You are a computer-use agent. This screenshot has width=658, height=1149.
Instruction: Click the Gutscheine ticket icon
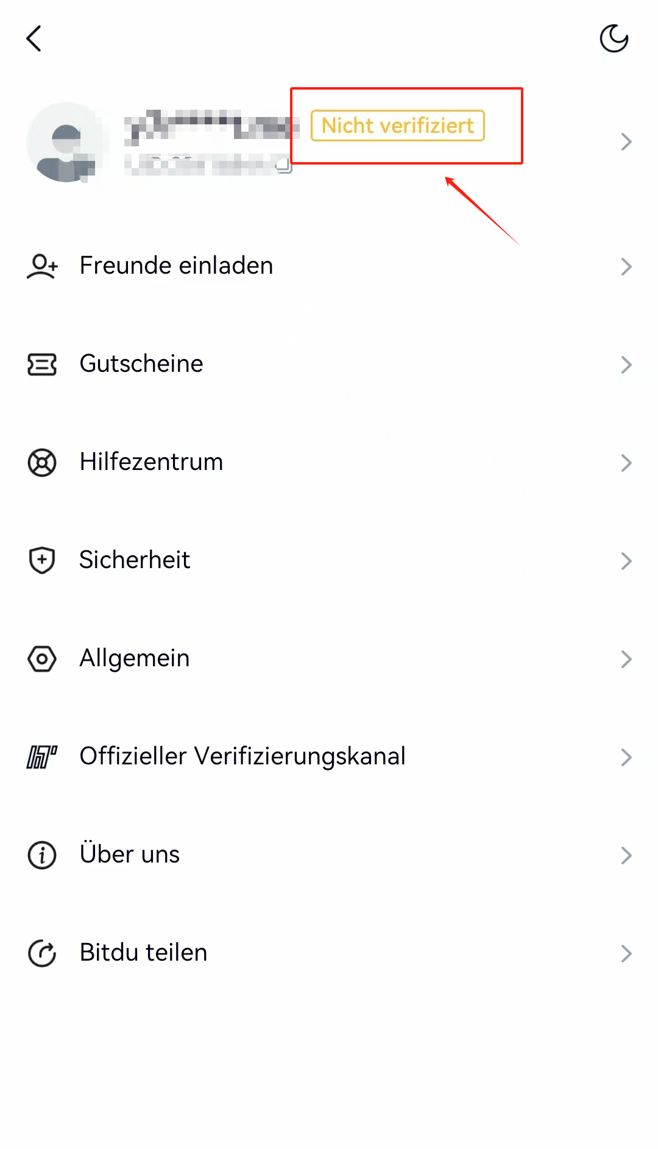pos(42,365)
